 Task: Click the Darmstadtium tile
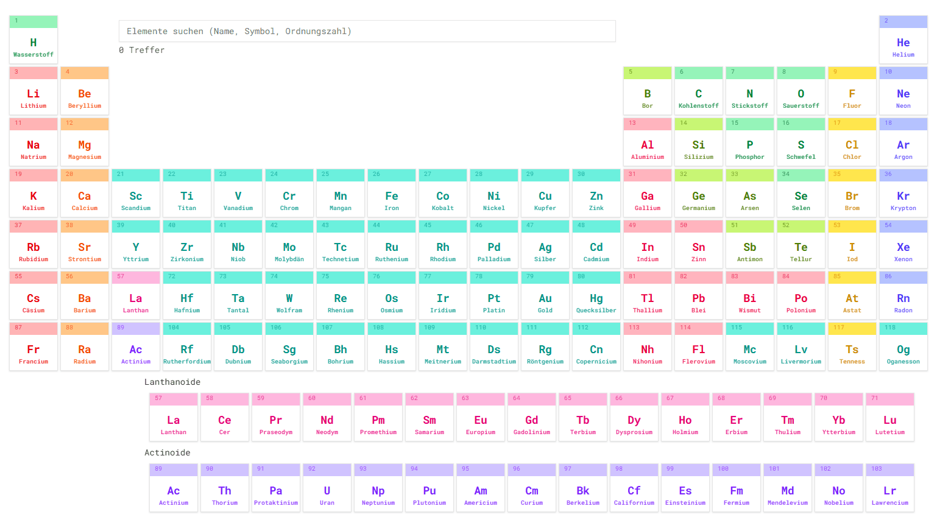click(494, 346)
